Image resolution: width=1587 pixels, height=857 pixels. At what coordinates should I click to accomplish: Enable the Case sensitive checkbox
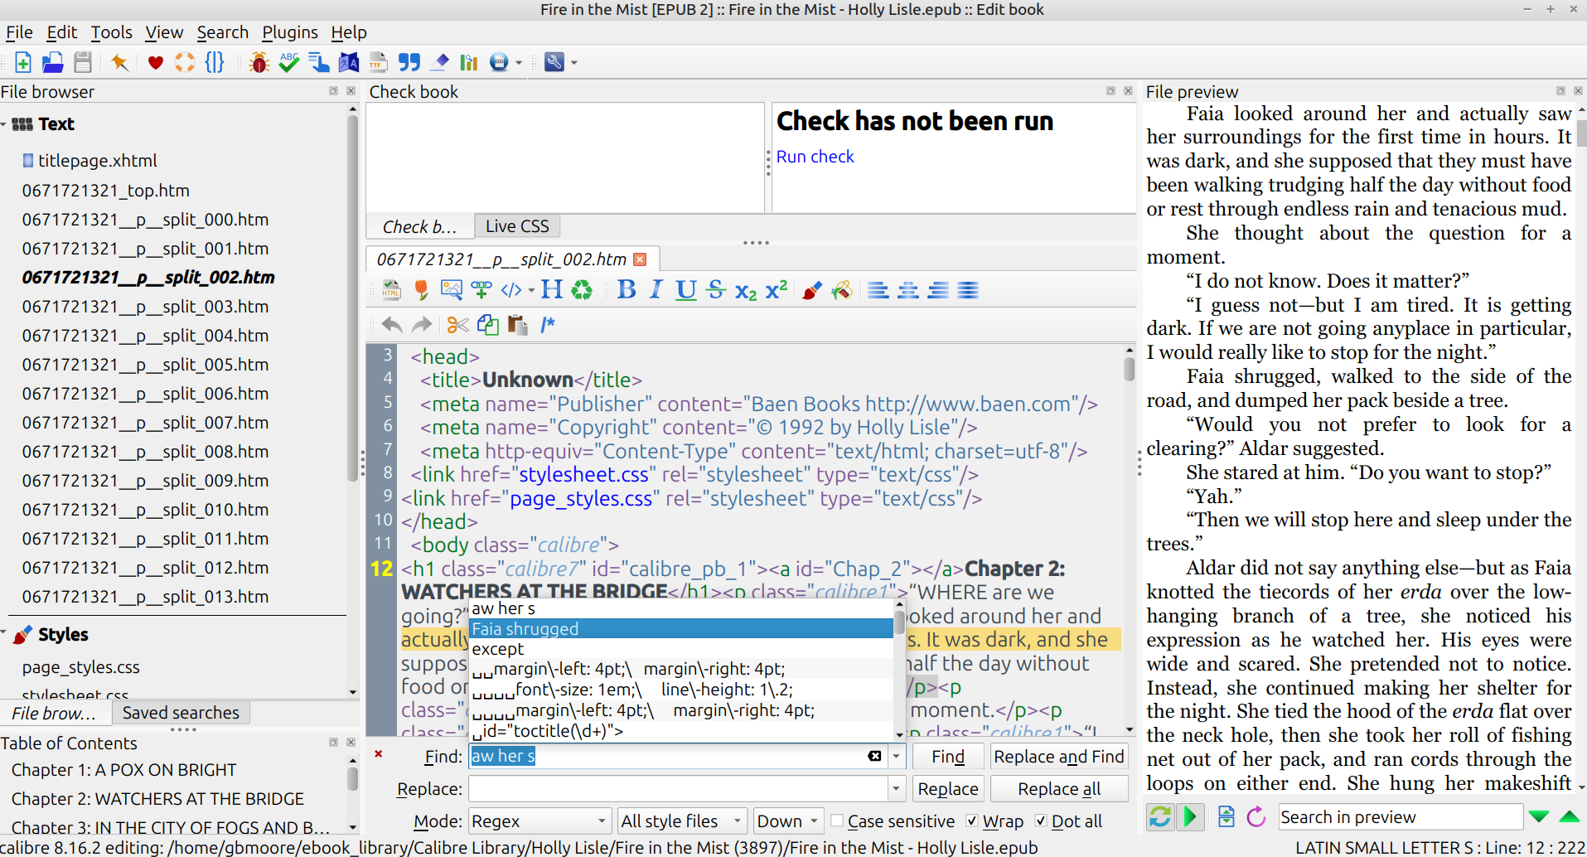[837, 821]
